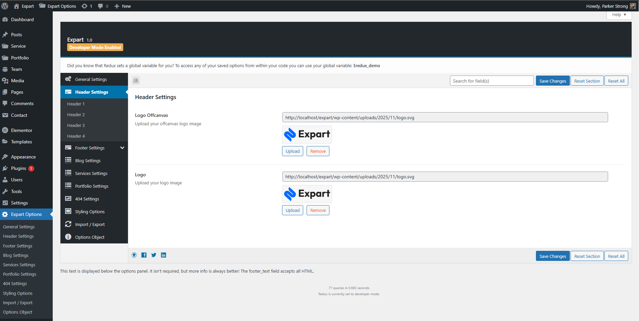This screenshot has width=639, height=321.
Task: Open Import / Export section
Action: (x=90, y=225)
